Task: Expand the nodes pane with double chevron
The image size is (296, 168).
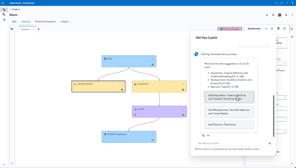Action: 12,163
